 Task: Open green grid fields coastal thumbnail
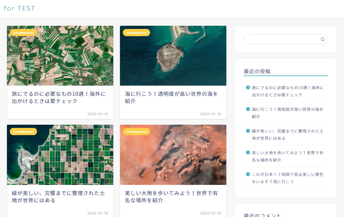[x=60, y=155]
